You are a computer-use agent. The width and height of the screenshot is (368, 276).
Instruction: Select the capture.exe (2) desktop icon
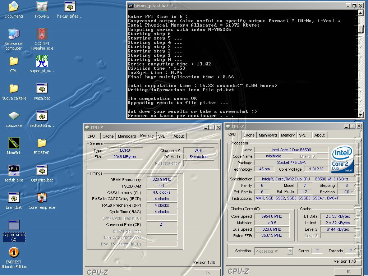[14, 225]
